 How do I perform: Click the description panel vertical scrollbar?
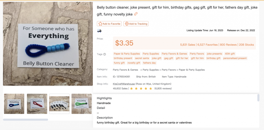tap(258, 98)
